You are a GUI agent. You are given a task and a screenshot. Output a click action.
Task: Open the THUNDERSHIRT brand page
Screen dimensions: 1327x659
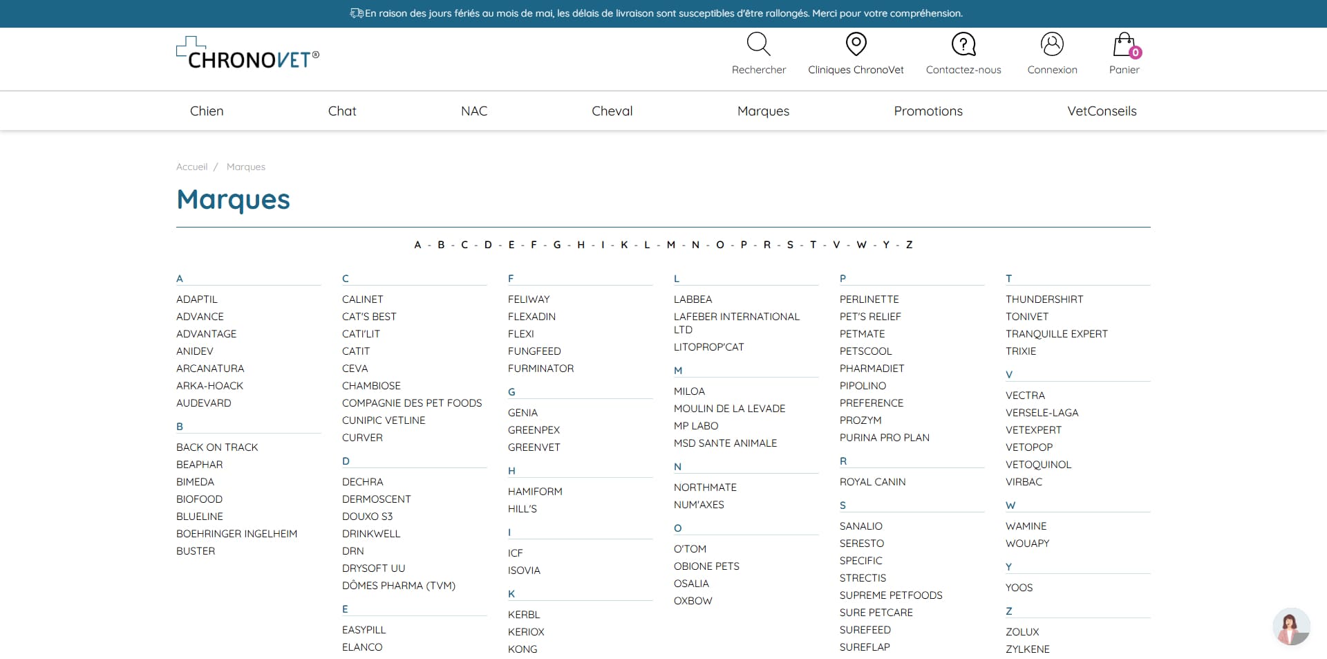tap(1044, 299)
